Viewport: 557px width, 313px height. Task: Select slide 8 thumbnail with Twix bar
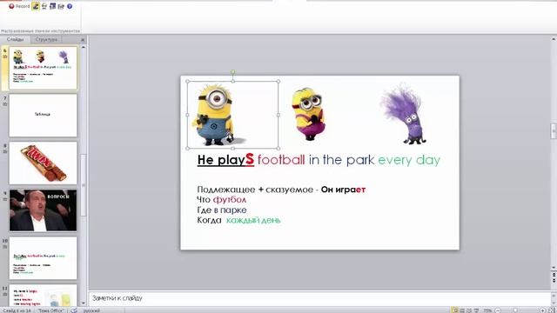(43, 163)
